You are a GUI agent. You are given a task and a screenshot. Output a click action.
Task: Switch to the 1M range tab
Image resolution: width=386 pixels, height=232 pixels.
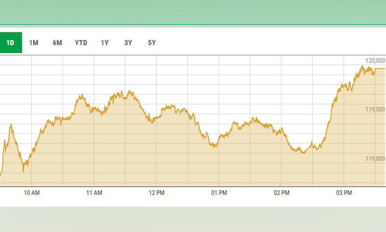click(x=34, y=43)
